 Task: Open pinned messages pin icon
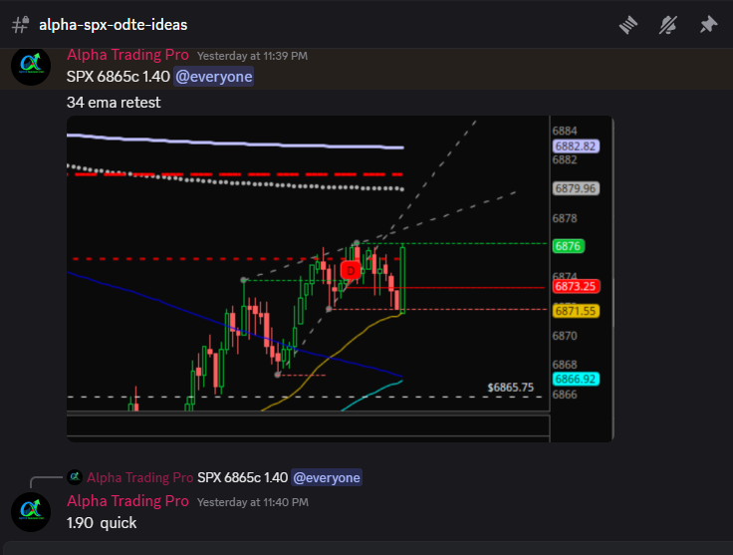tap(708, 25)
